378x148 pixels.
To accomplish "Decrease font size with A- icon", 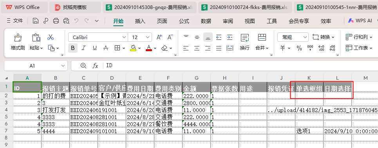I will [x=170, y=37].
